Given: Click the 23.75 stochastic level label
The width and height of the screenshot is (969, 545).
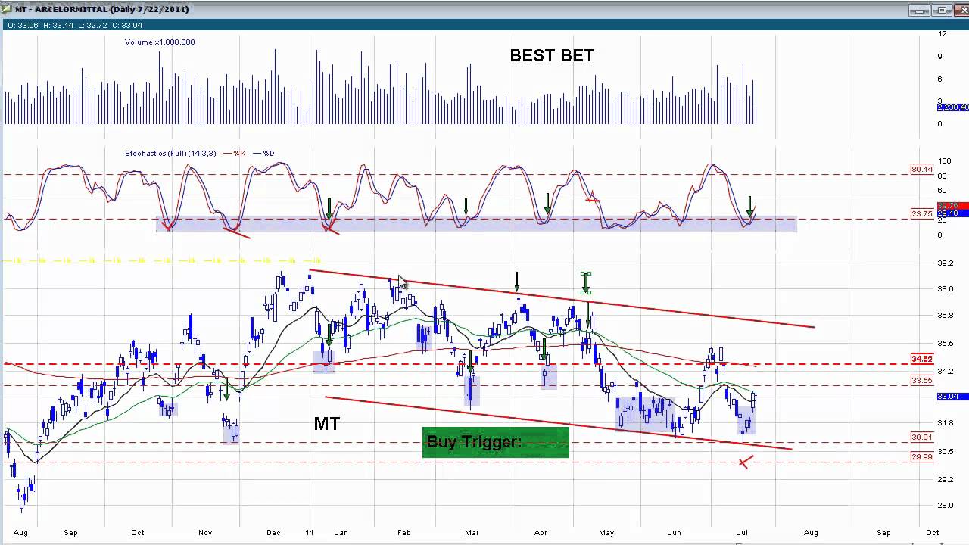Looking at the screenshot, I should pyautogui.click(x=922, y=214).
